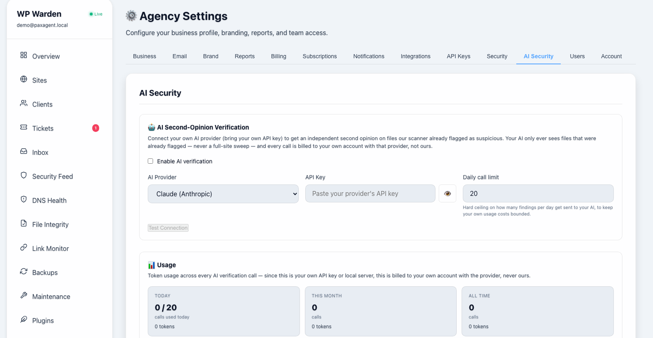Toggle API key visibility eye button
Screen dimensions: 653x338
(x=447, y=193)
